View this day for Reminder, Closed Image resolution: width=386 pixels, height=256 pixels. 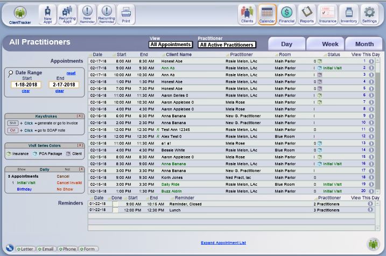tap(370, 204)
